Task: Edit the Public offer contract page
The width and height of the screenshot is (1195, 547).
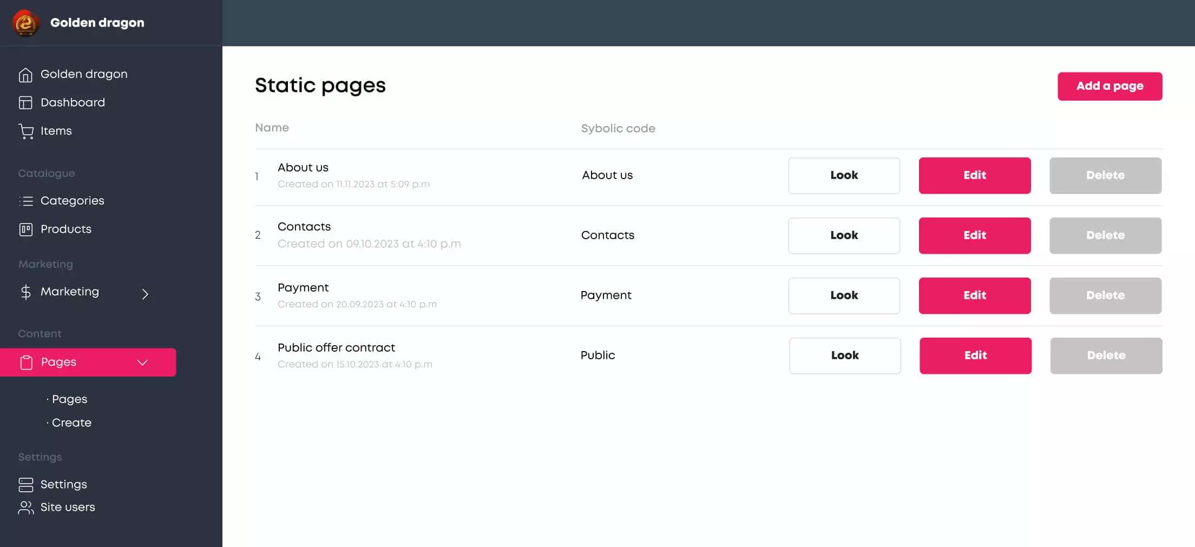Action: [x=975, y=355]
